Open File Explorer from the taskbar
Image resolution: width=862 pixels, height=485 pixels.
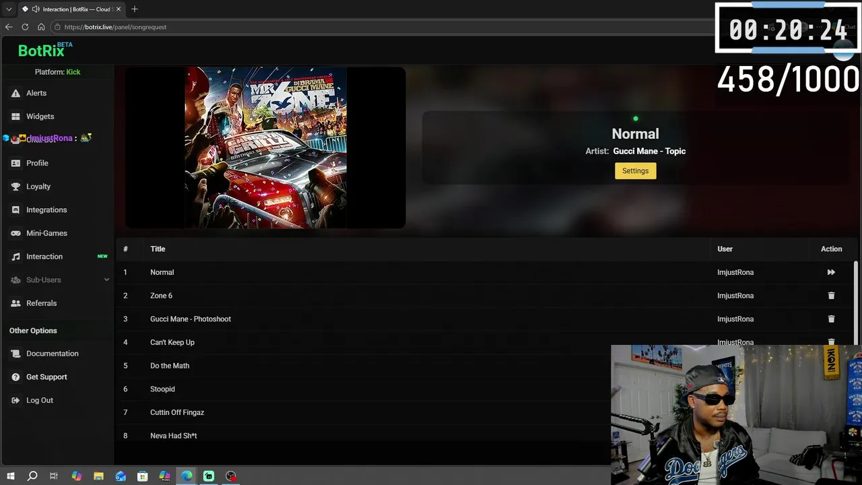(98, 476)
